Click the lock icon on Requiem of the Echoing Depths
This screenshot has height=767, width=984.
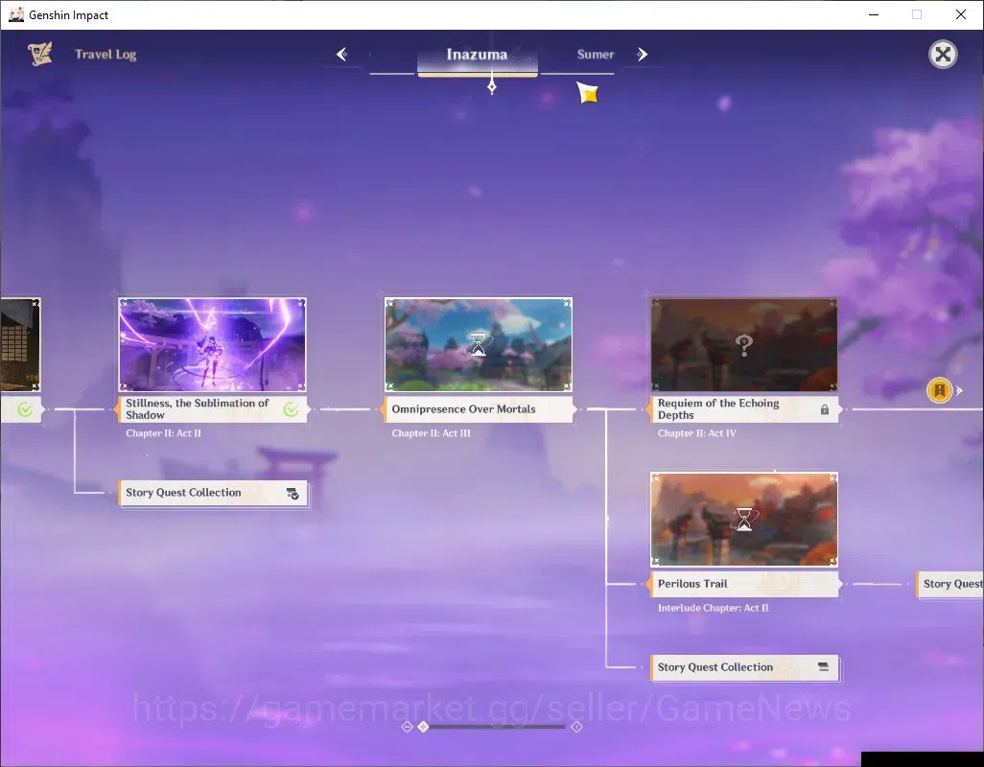point(825,409)
